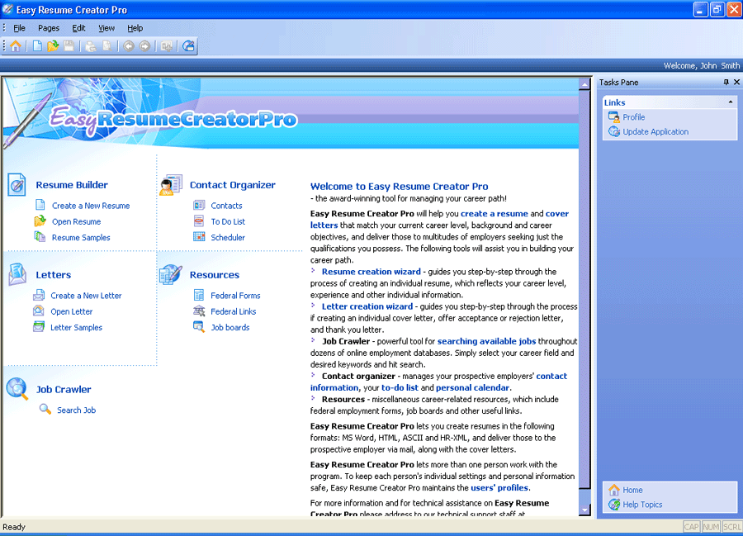Open the Pages menu
Image resolution: width=743 pixels, height=536 pixels.
click(x=49, y=28)
